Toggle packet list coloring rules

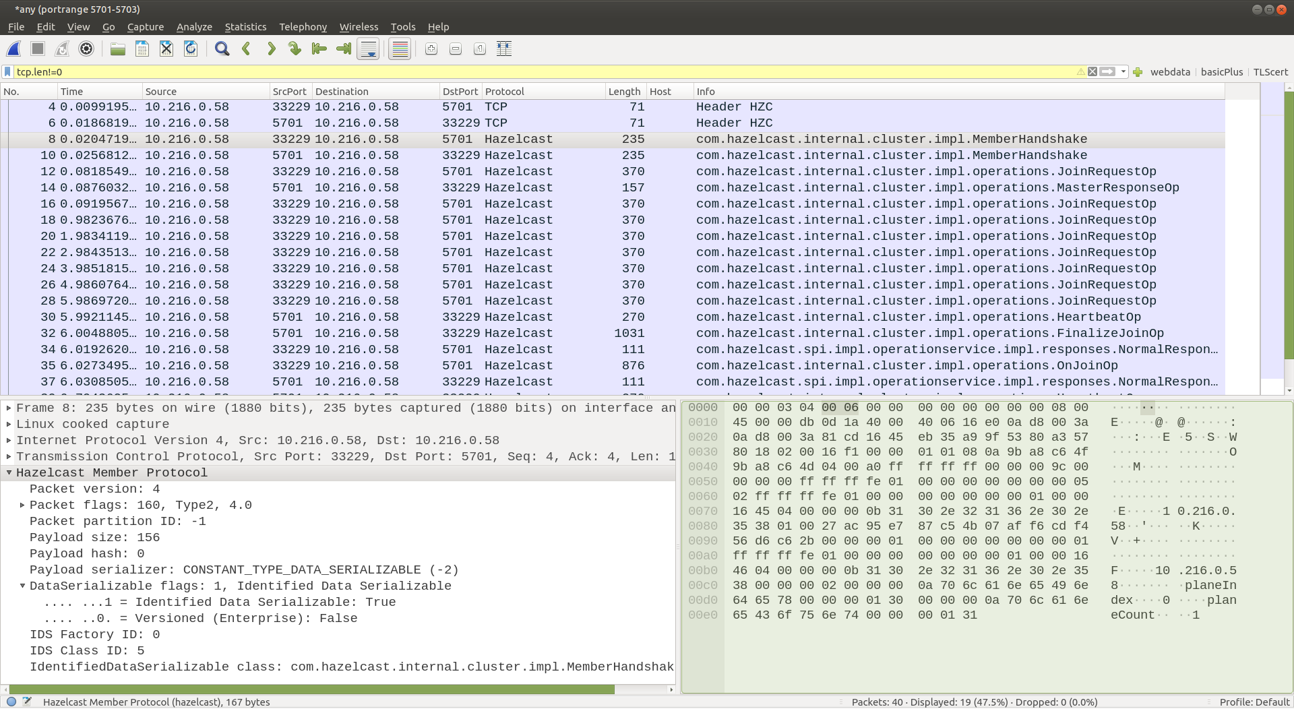[x=400, y=49]
